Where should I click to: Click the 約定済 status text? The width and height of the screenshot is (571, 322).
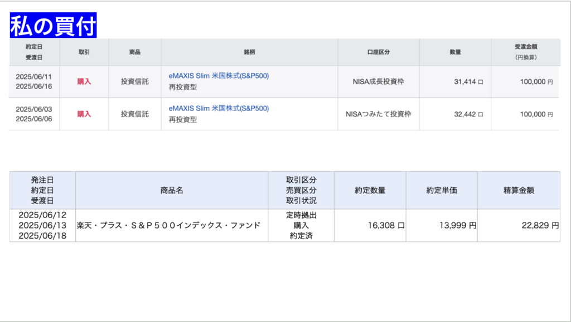tap(301, 236)
